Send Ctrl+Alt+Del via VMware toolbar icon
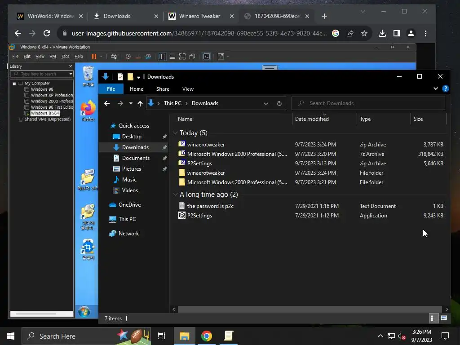The image size is (460, 345). pos(114,56)
